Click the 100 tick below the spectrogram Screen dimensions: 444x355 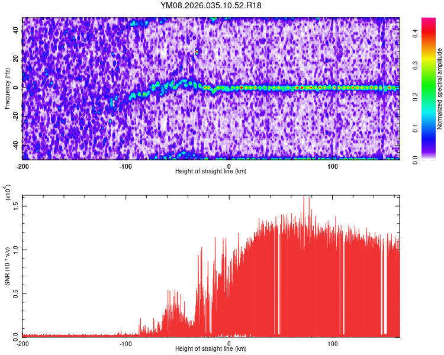click(333, 166)
